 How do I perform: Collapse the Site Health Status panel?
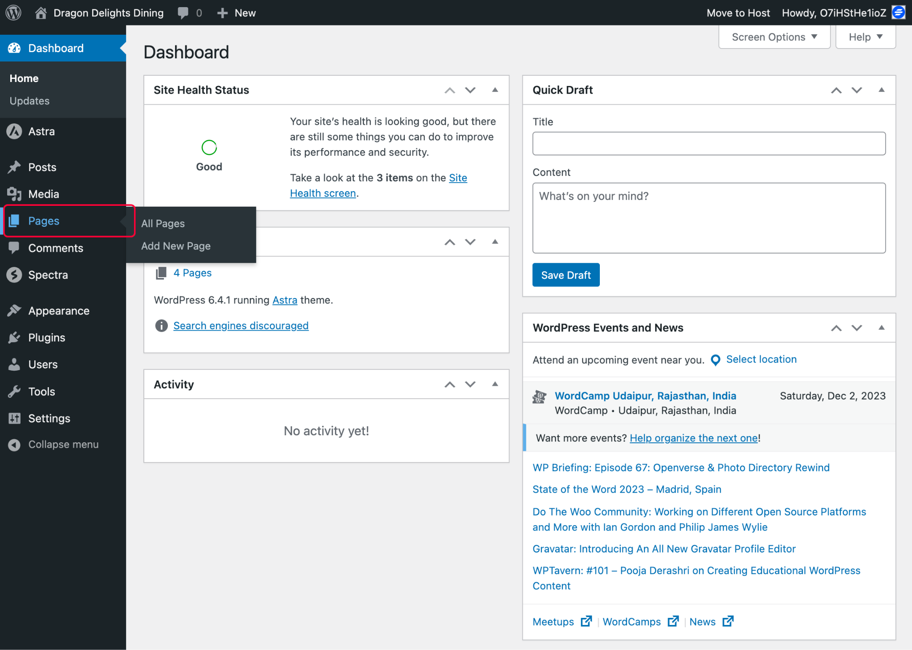[x=494, y=90]
